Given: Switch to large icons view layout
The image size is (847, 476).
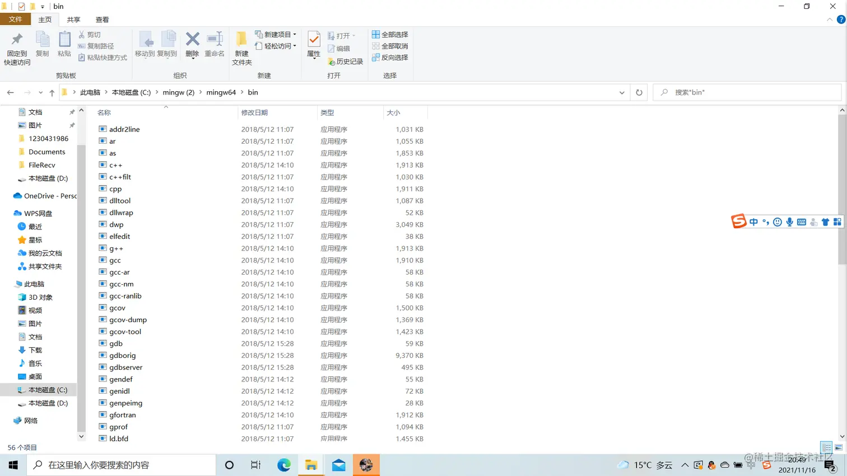Looking at the screenshot, I should [839, 447].
